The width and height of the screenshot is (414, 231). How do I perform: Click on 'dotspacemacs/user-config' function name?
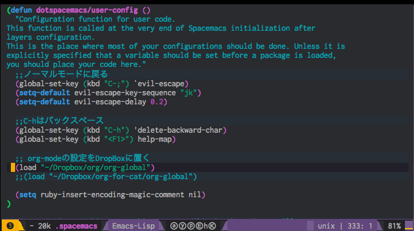[x=87, y=10]
